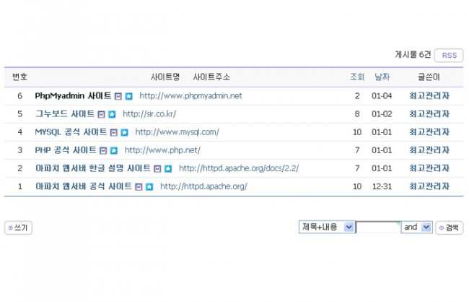Click 최고관리자 author in row 4
The height and width of the screenshot is (302, 469).
coord(429,131)
